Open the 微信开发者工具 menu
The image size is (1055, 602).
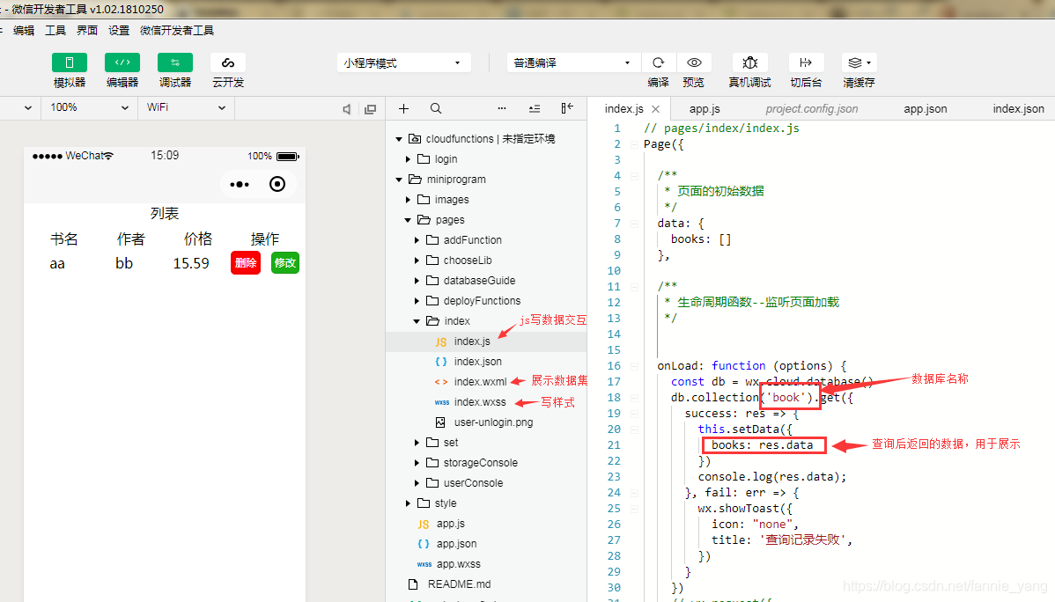[x=177, y=30]
